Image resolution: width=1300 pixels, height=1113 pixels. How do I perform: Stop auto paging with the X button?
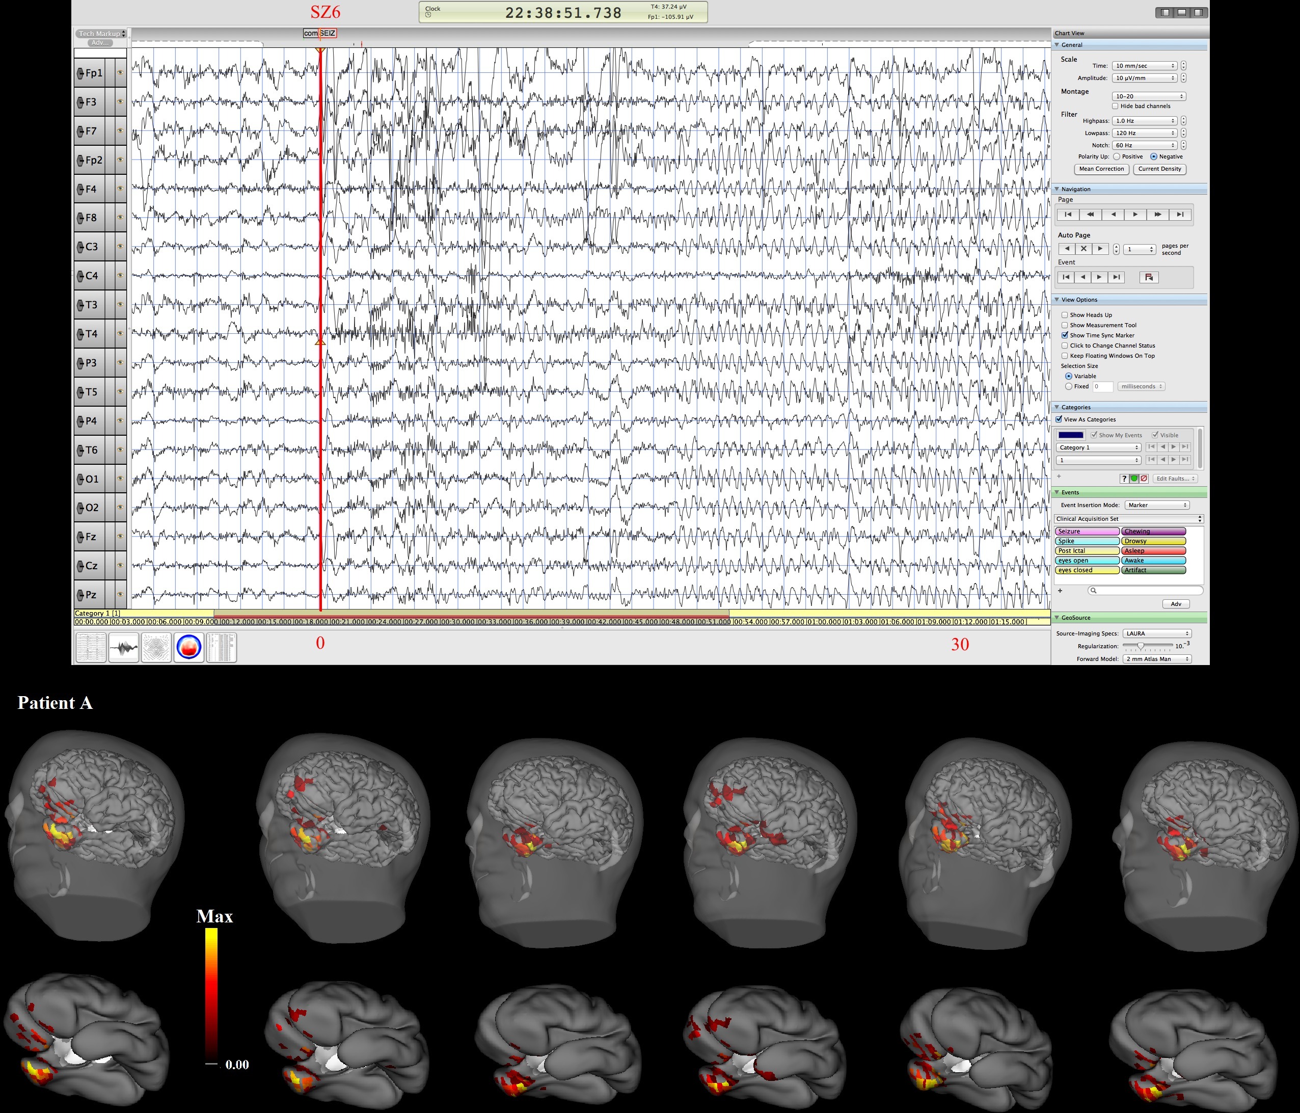click(x=1084, y=249)
